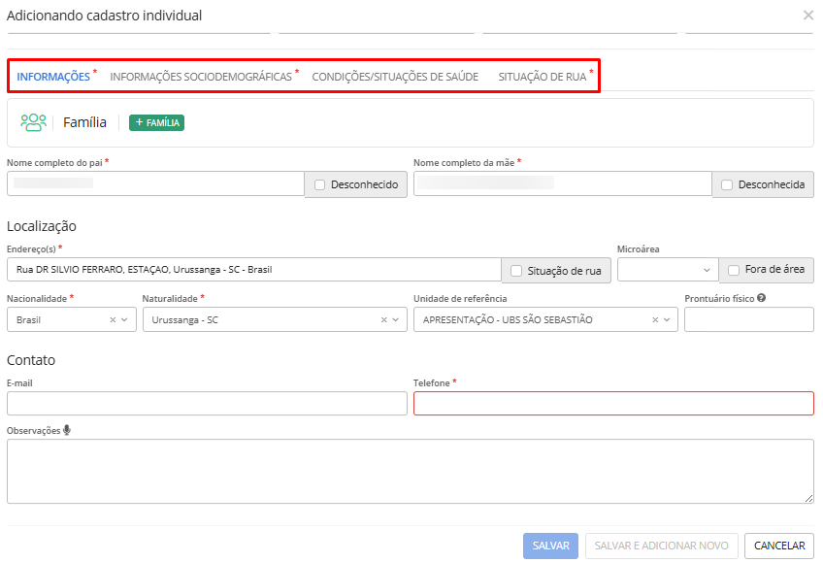
Task: Select the Situação de Rua tab
Action: click(543, 77)
